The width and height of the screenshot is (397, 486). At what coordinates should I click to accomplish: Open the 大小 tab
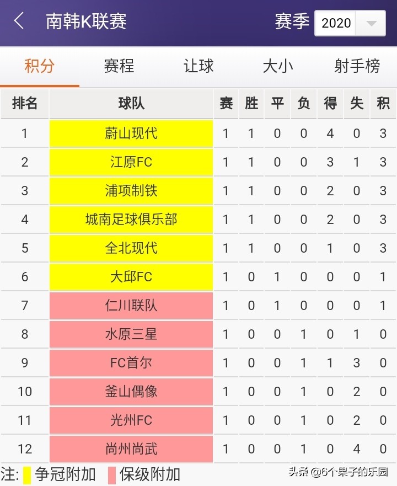click(x=277, y=65)
